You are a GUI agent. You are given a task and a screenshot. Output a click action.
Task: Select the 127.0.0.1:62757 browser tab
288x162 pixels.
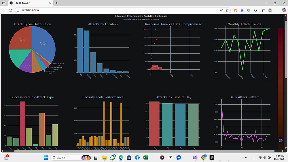point(31,3)
